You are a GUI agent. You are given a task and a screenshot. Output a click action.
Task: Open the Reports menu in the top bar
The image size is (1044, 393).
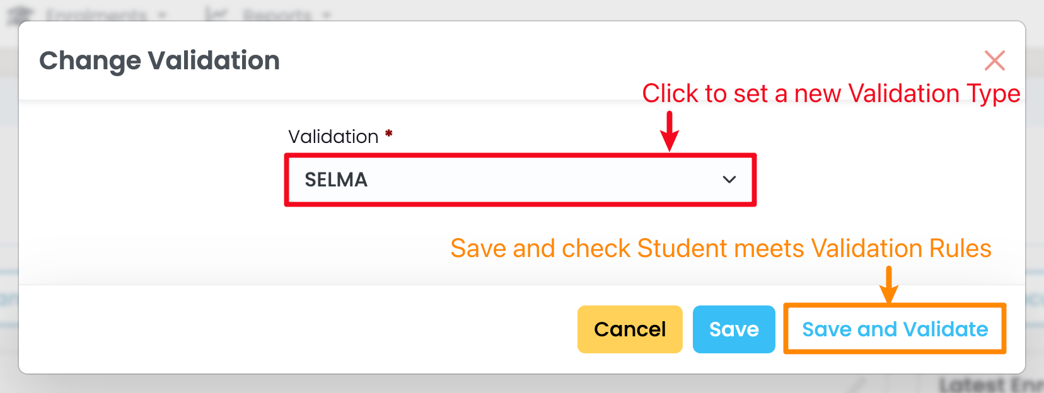pyautogui.click(x=277, y=14)
